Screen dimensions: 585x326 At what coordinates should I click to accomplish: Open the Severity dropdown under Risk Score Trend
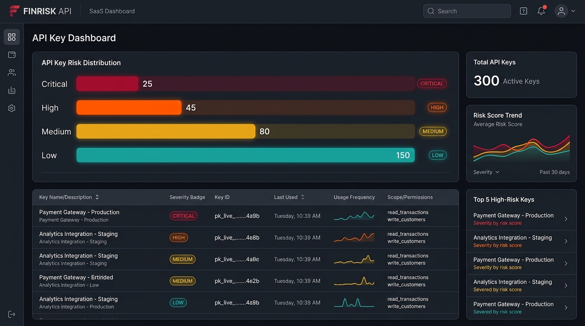tap(486, 172)
